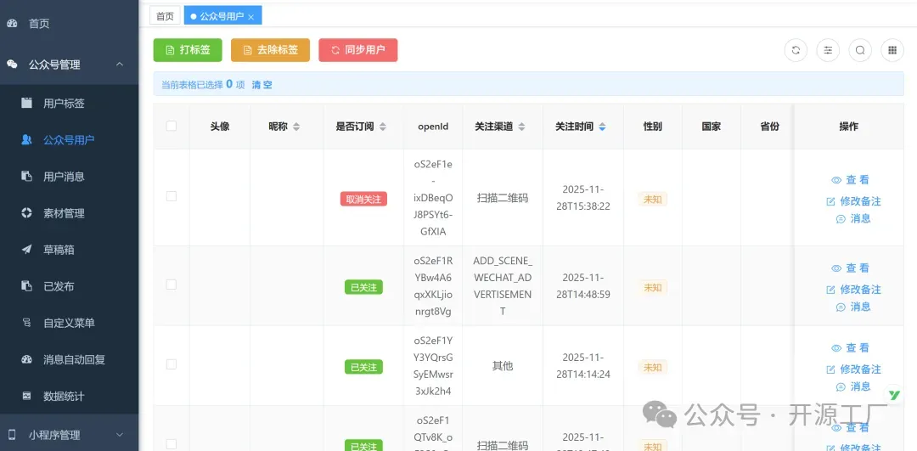The width and height of the screenshot is (917, 451).
Task: Click 消息 in the 扫描二维码 15:38:22 row
Action: click(x=860, y=219)
